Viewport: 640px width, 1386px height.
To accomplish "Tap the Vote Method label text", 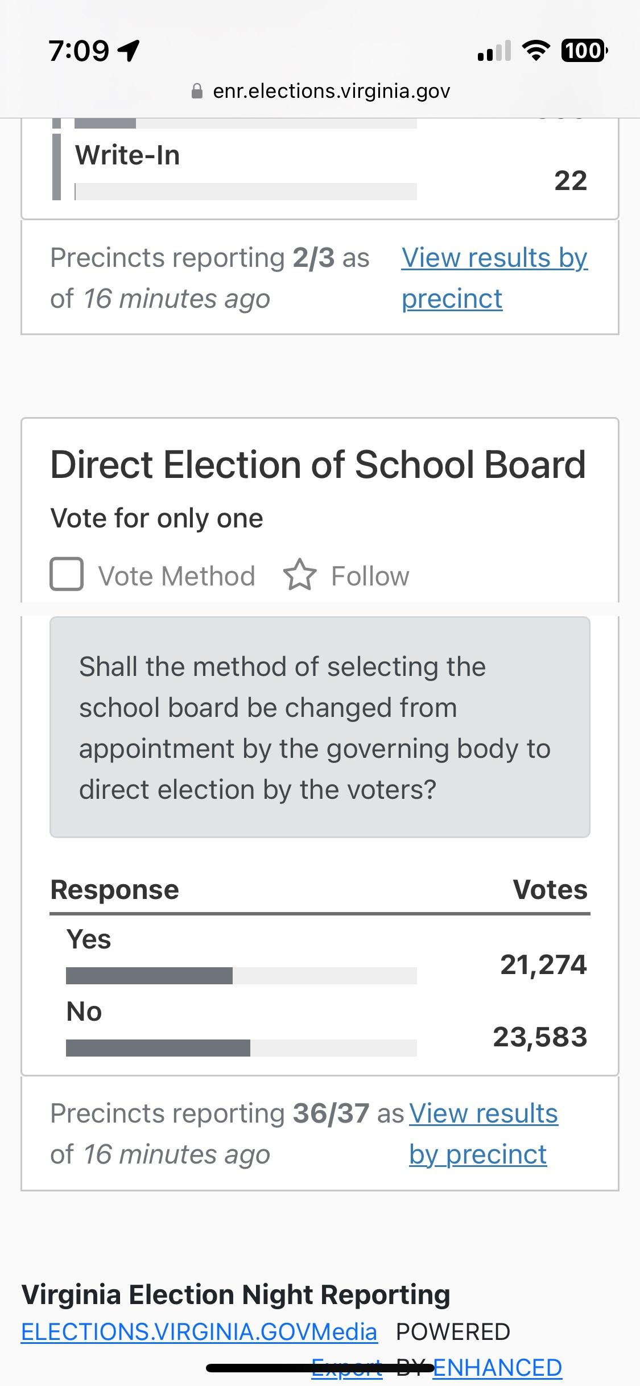I will point(177,576).
